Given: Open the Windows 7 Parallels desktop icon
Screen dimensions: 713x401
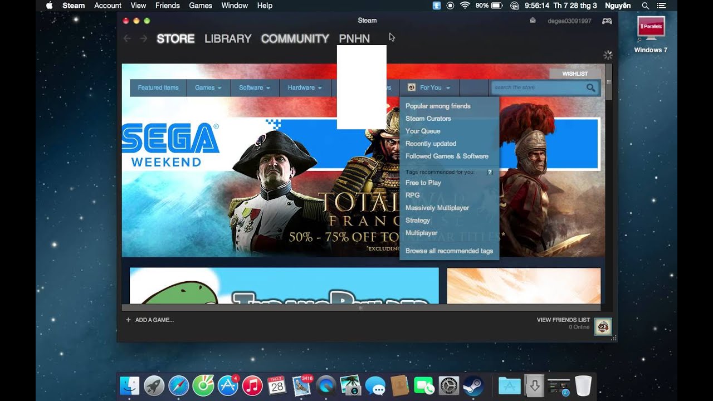Looking at the screenshot, I should point(651,35).
